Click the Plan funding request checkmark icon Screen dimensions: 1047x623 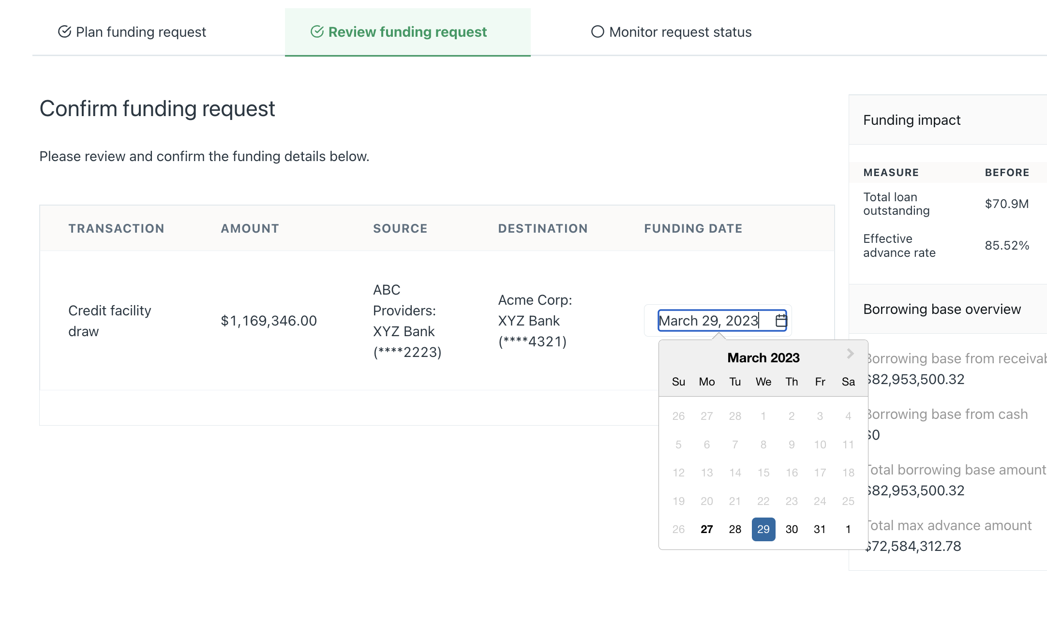coord(64,32)
